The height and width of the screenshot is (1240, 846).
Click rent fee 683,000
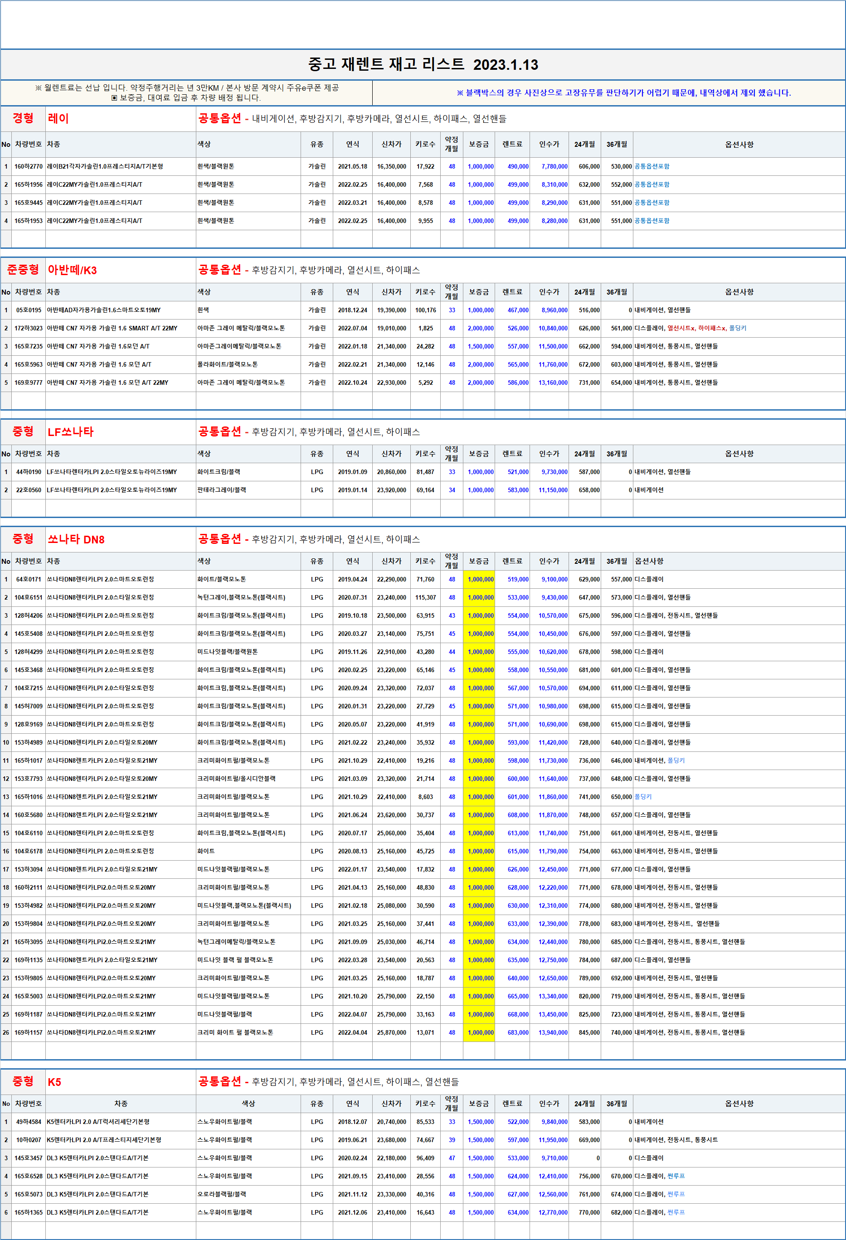click(x=518, y=1033)
